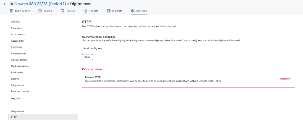Click the Taking play icon
Screen dimensions: 303x123
(40, 11)
